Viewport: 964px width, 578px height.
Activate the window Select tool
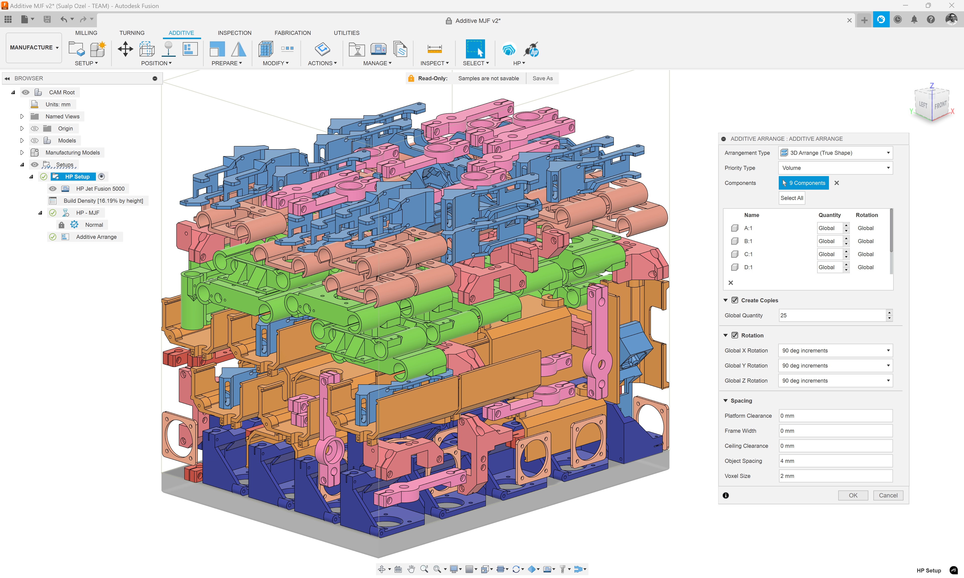pos(475,49)
